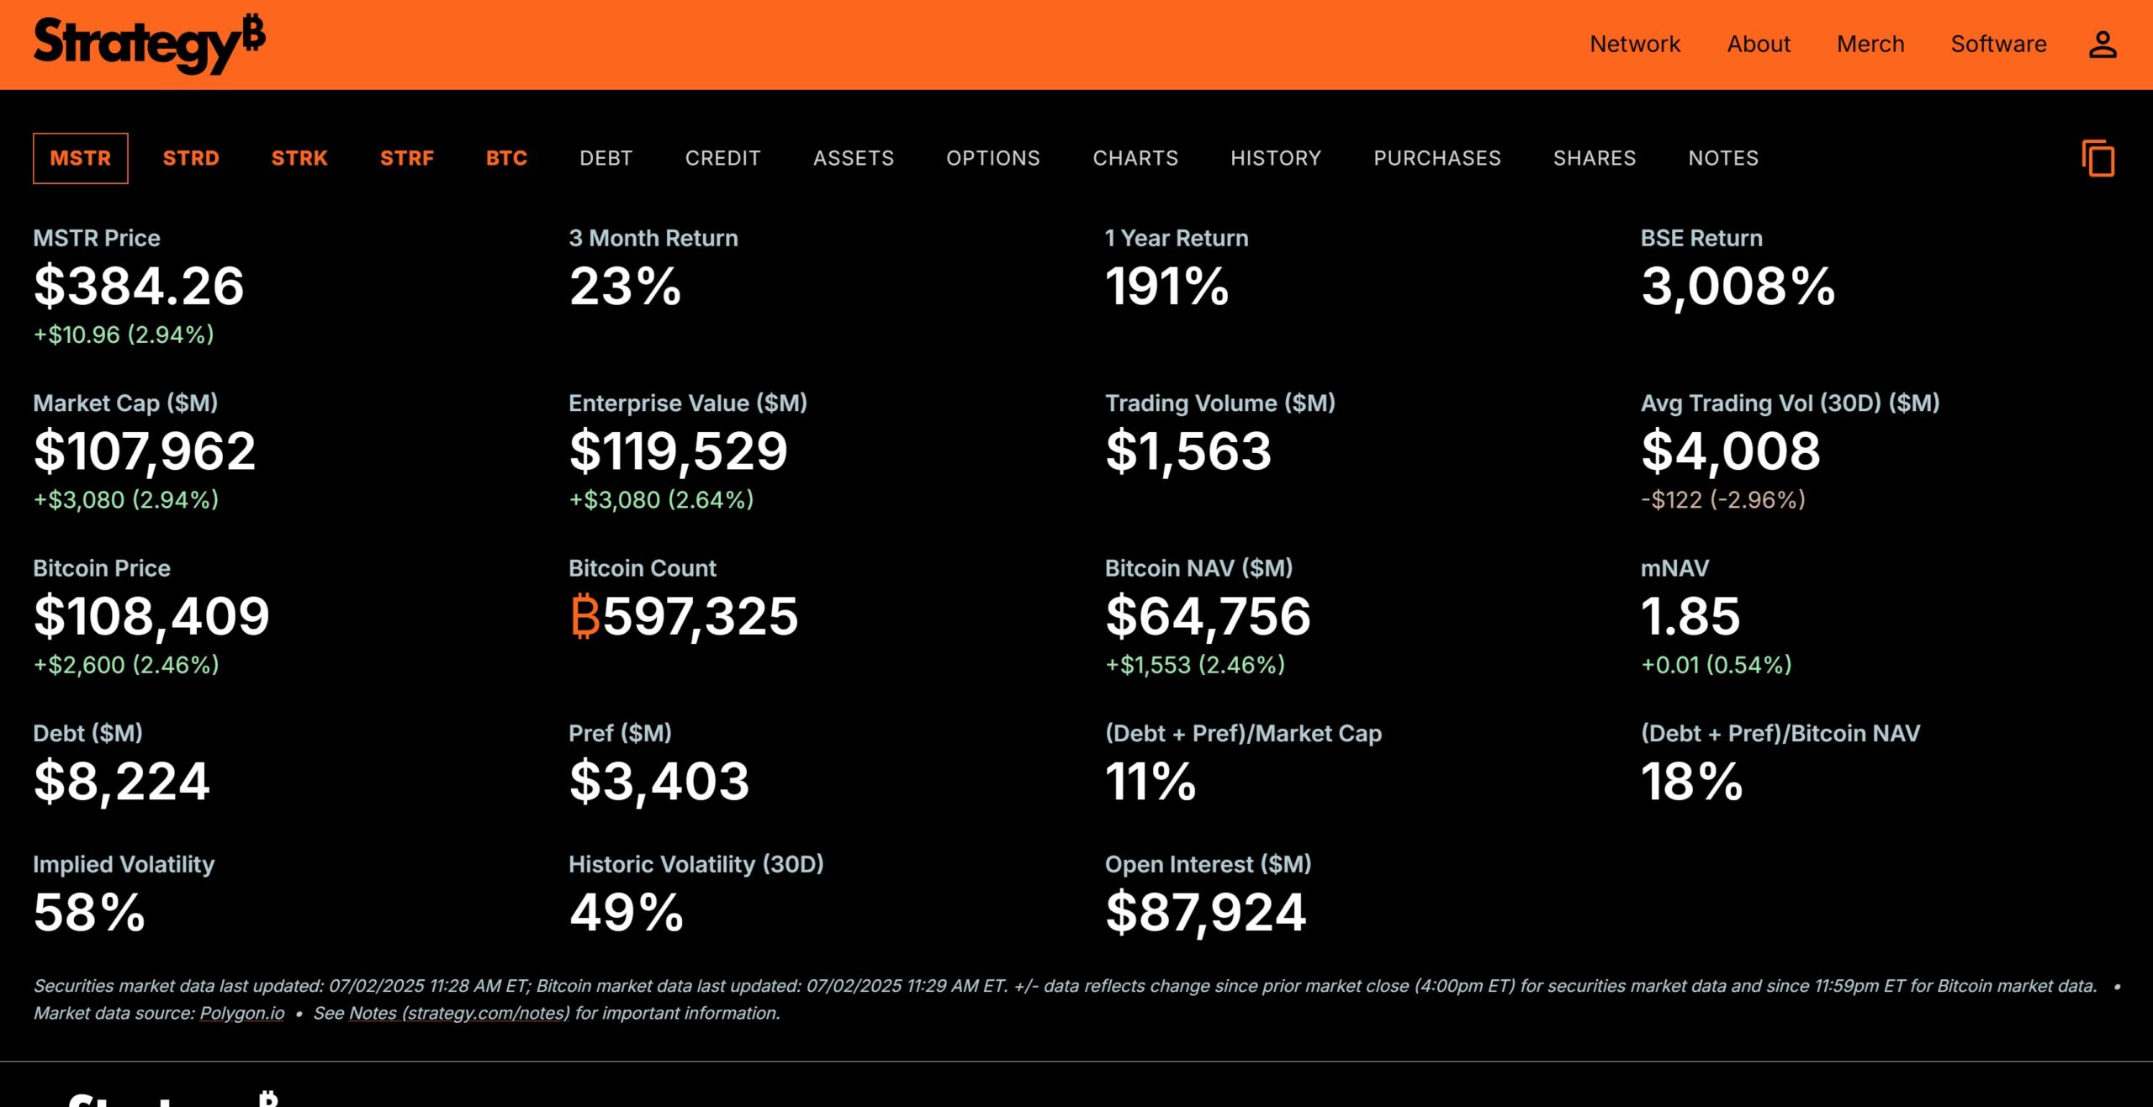Click the MSTR Price value $384.26

pos(139,286)
